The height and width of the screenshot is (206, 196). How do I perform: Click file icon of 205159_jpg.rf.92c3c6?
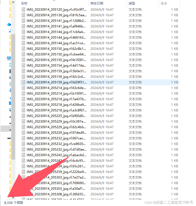coord(23,76)
